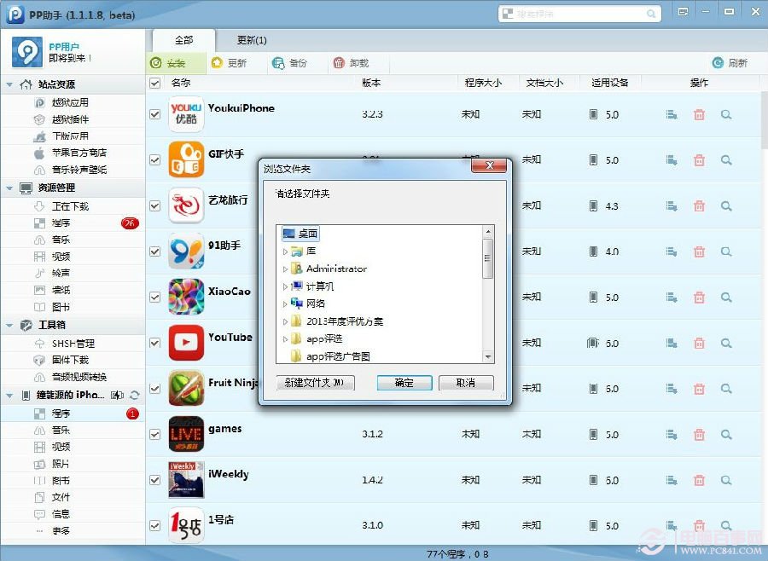Click the backup (备份) toolbar button
The width and height of the screenshot is (768, 561).
click(x=290, y=63)
